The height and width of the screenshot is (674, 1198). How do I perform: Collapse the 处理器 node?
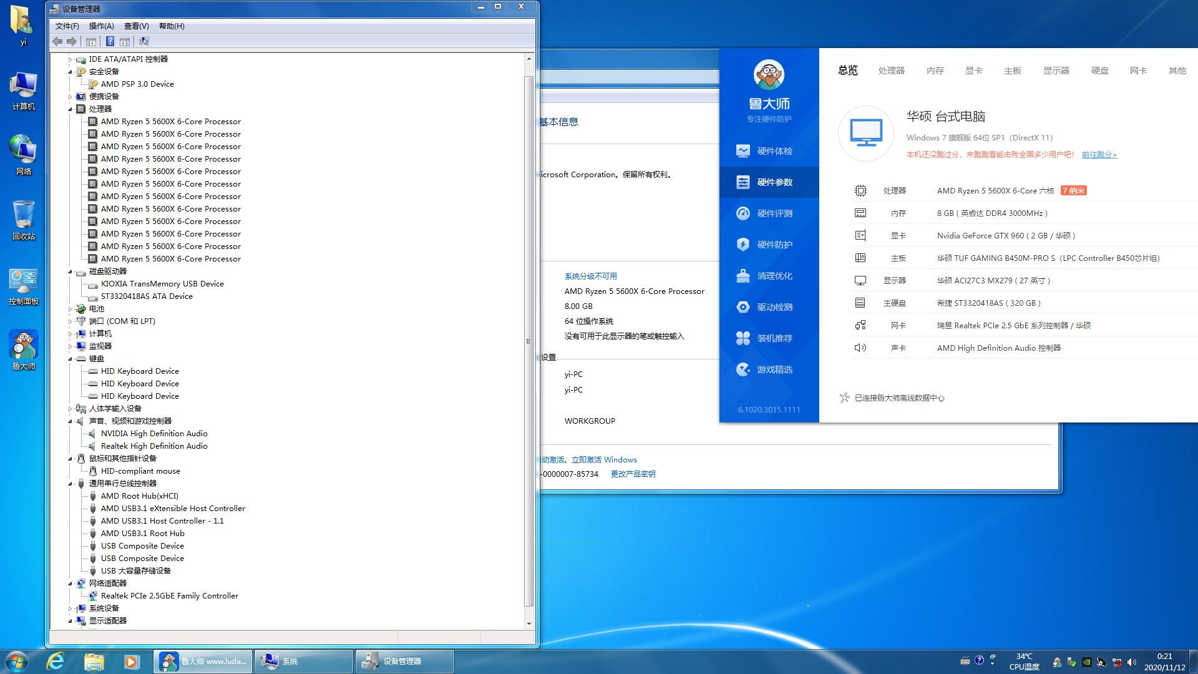coord(70,109)
